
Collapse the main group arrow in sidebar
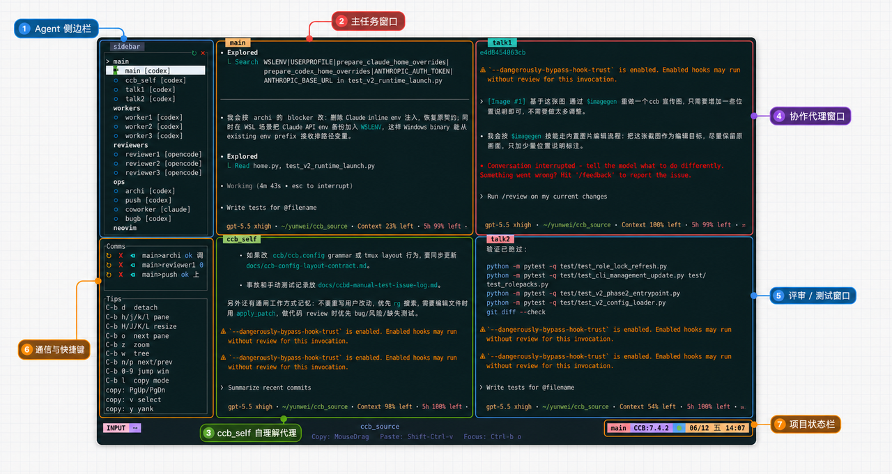pos(108,61)
